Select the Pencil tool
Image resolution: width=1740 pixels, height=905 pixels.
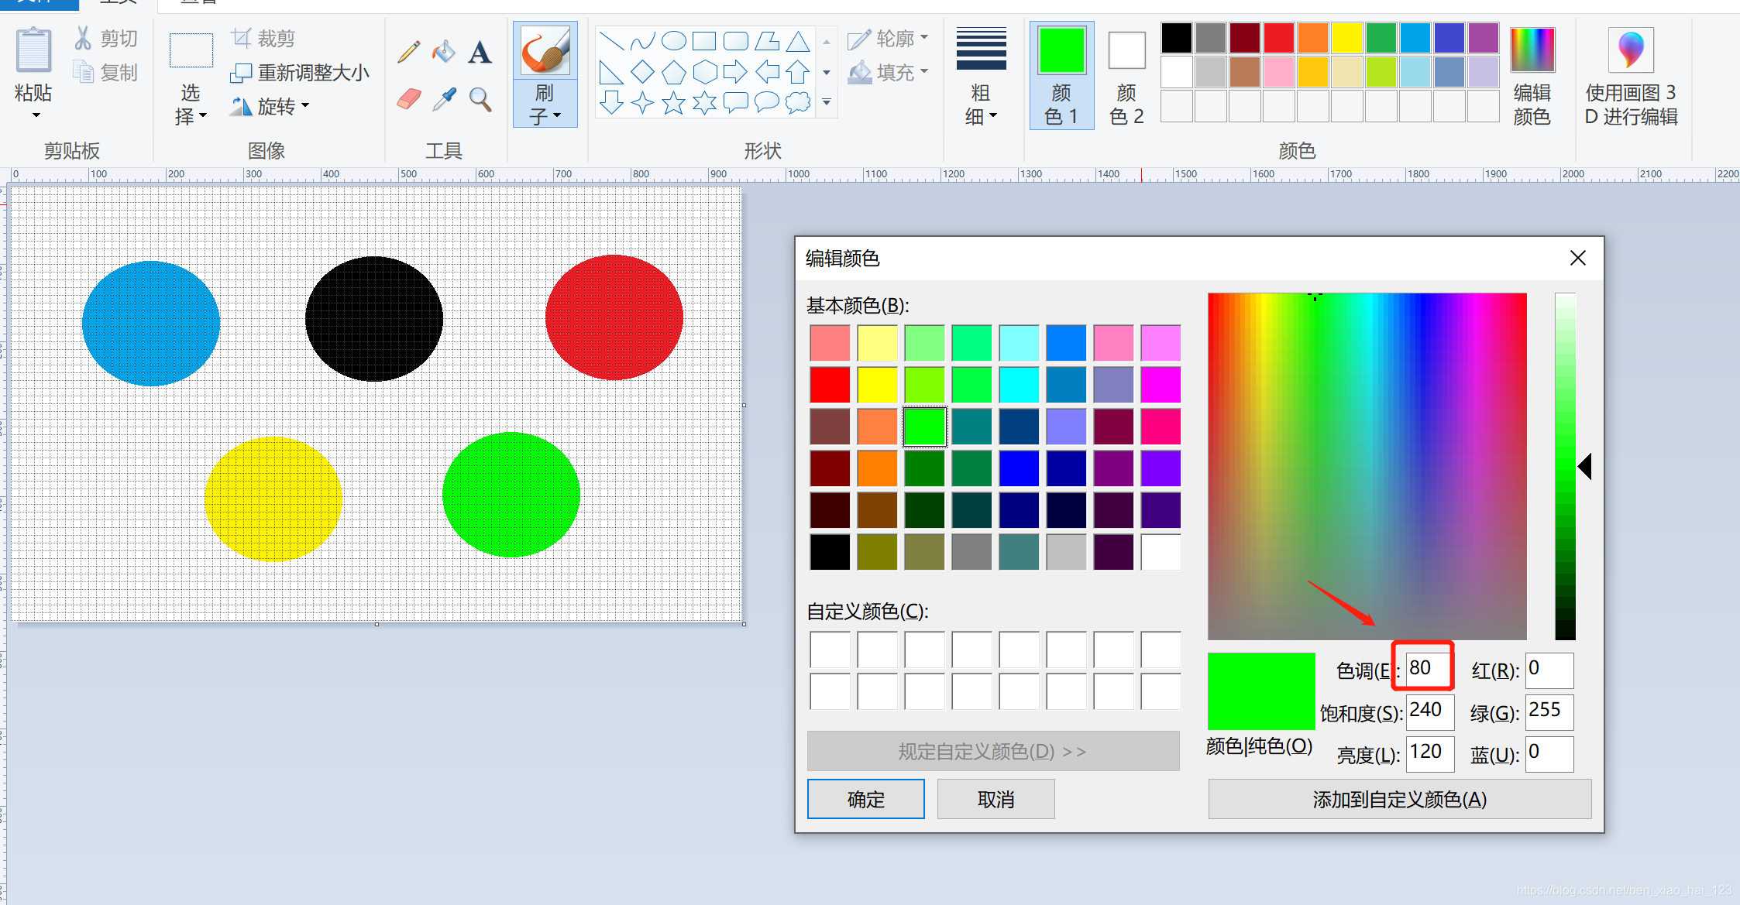click(409, 52)
